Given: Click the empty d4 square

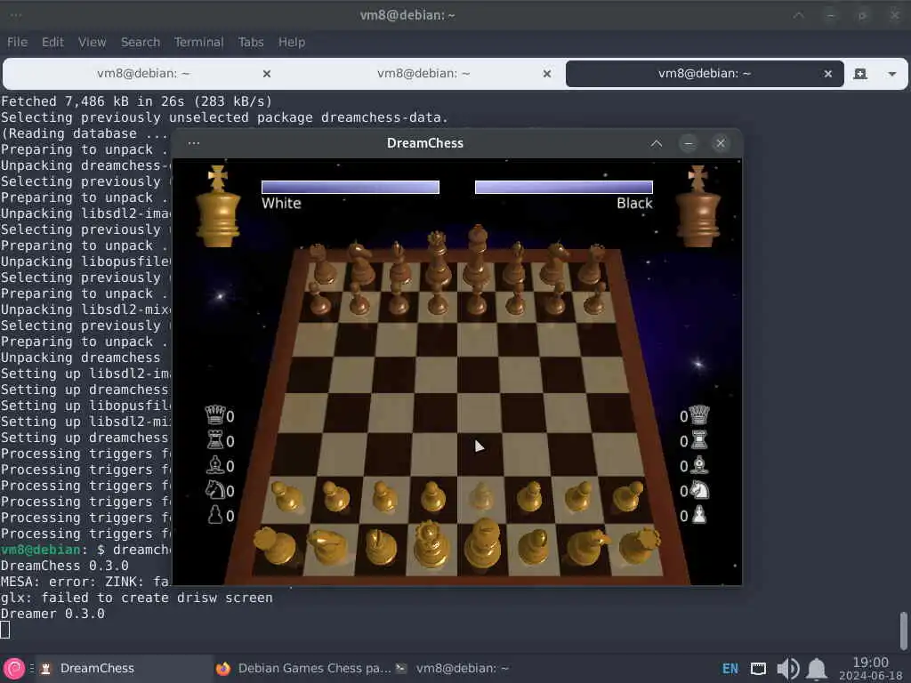Looking at the screenshot, I should point(436,411).
